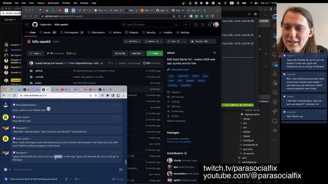Image resolution: width=328 pixels, height=184 pixels.
Task: Click the 557 commits history icon
Action: (x=144, y=63)
